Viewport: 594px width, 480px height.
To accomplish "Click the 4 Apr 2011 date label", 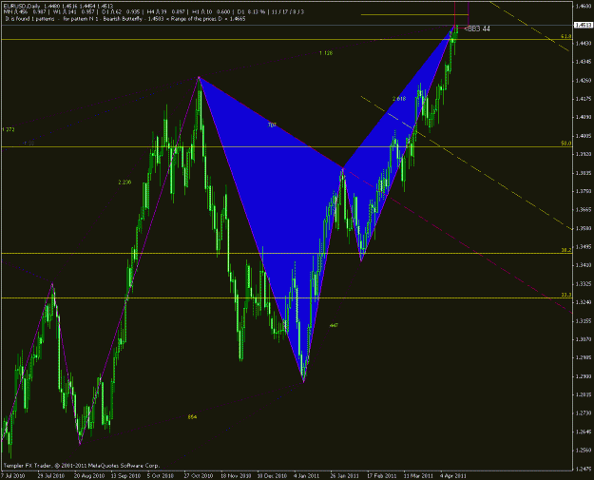I will click(453, 476).
